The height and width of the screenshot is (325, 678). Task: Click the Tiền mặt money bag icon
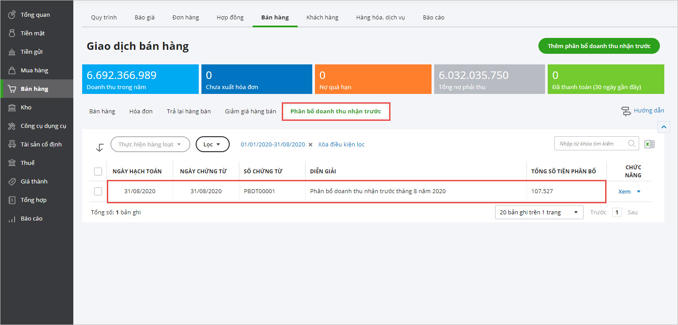click(x=12, y=33)
